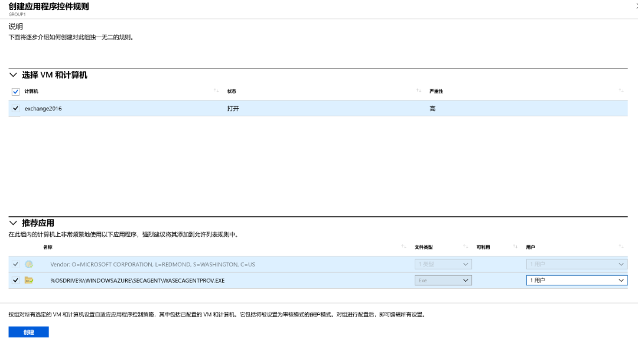Viewport: 638px width, 342px height.
Task: Click the 可利用 column header
Action: coord(483,247)
